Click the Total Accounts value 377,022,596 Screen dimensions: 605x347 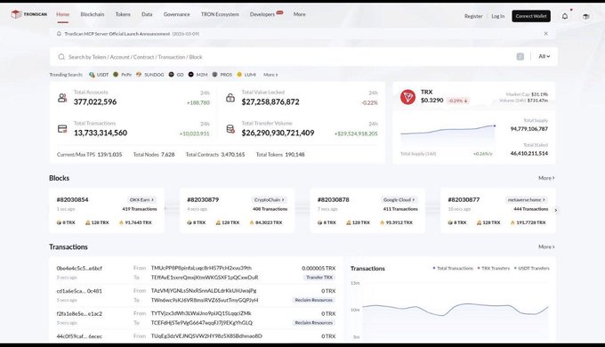click(95, 102)
